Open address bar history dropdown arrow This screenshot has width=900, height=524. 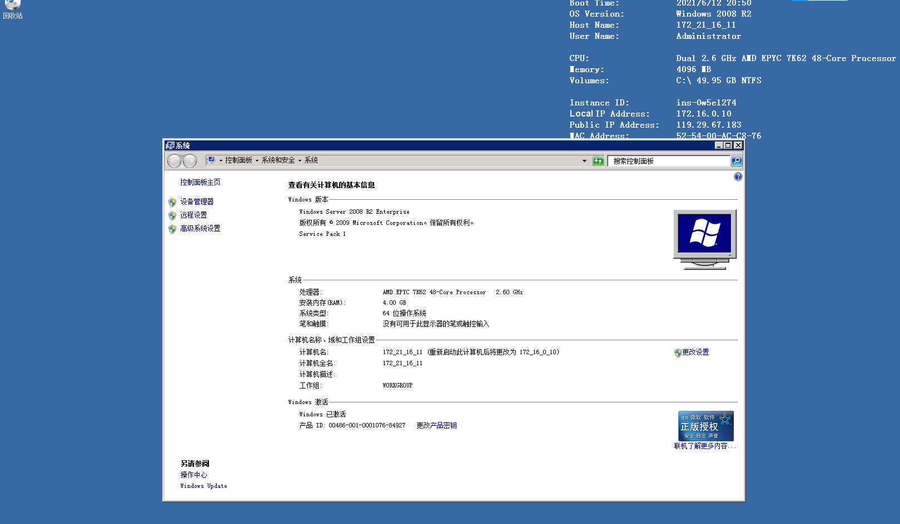(584, 161)
